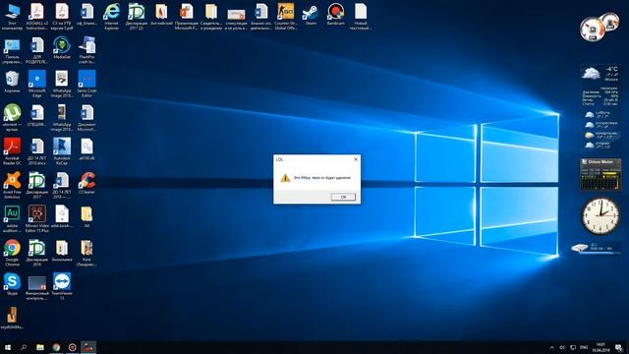Open the Windows Start menu
The image size is (629, 354).
click(x=8, y=347)
